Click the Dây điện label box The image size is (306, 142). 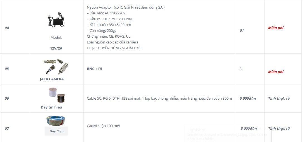(56, 131)
